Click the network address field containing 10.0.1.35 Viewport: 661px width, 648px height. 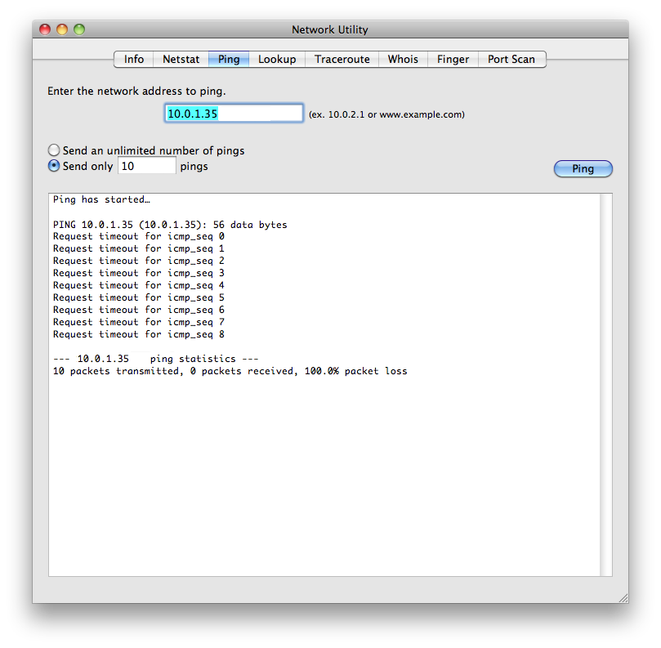(x=234, y=114)
